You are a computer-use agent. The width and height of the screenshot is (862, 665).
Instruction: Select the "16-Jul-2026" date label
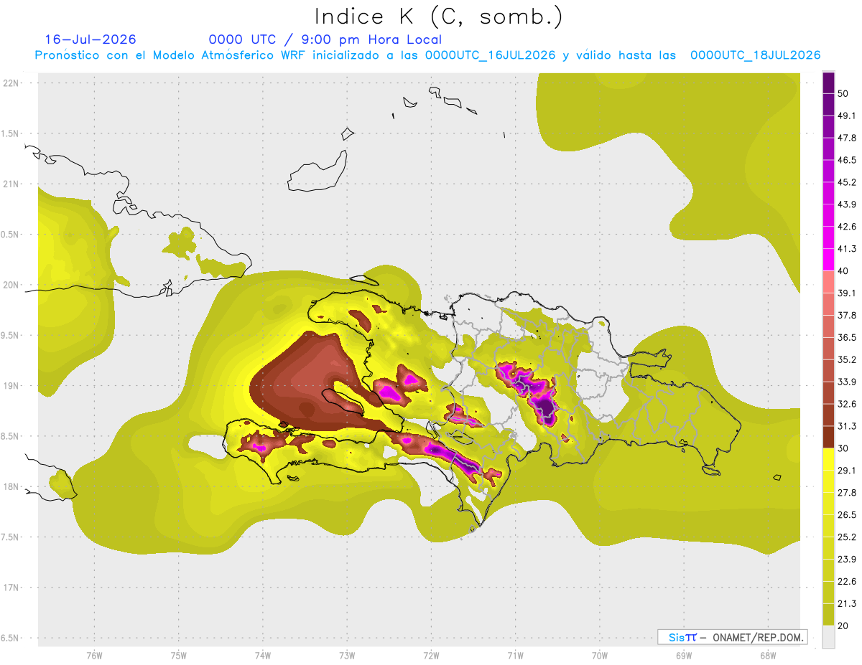coord(91,39)
